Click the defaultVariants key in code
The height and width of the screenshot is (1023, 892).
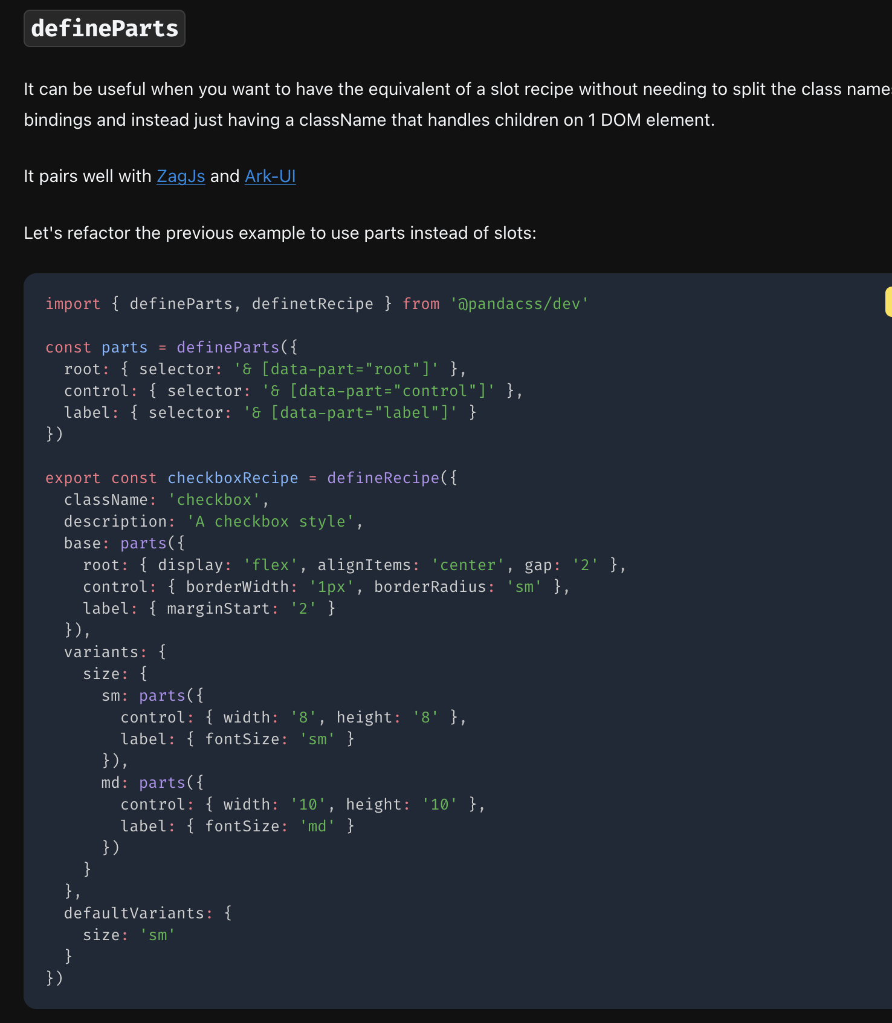click(134, 913)
